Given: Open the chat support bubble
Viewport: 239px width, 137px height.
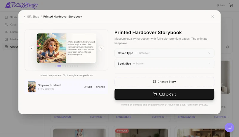Looking at the screenshot, I should 229,127.
